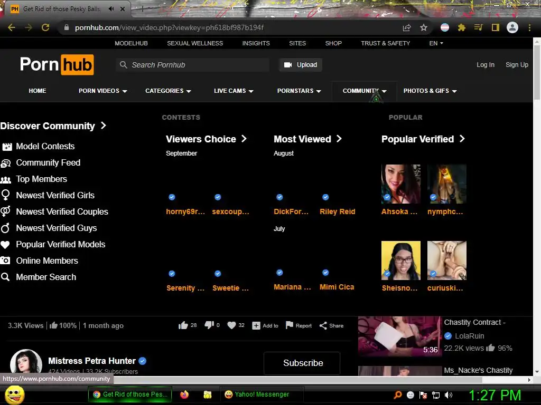Switch to Yahoo! Messenger taskbar item
541x405 pixels.
click(x=262, y=394)
